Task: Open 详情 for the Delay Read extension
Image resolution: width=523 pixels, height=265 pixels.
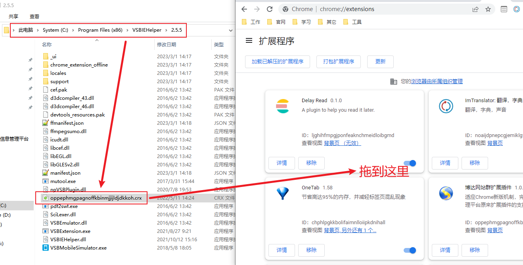Action: pos(282,163)
